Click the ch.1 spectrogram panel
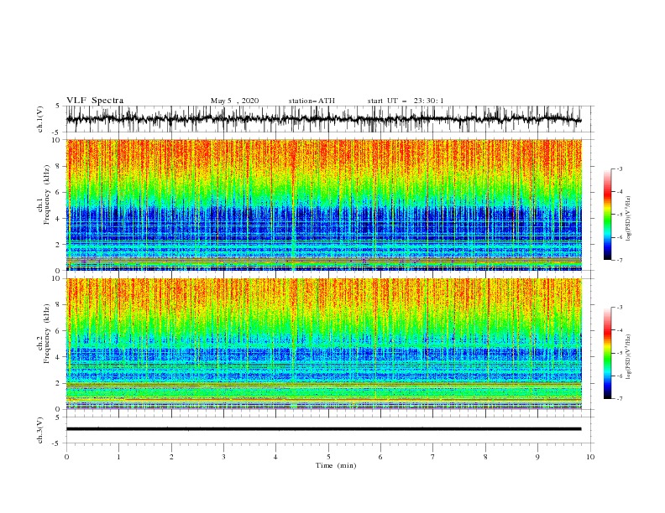This screenshot has height=513, width=665. 323,205
